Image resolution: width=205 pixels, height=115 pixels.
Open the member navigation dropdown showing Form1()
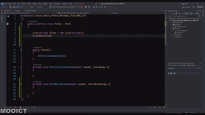(x=138, y=13)
